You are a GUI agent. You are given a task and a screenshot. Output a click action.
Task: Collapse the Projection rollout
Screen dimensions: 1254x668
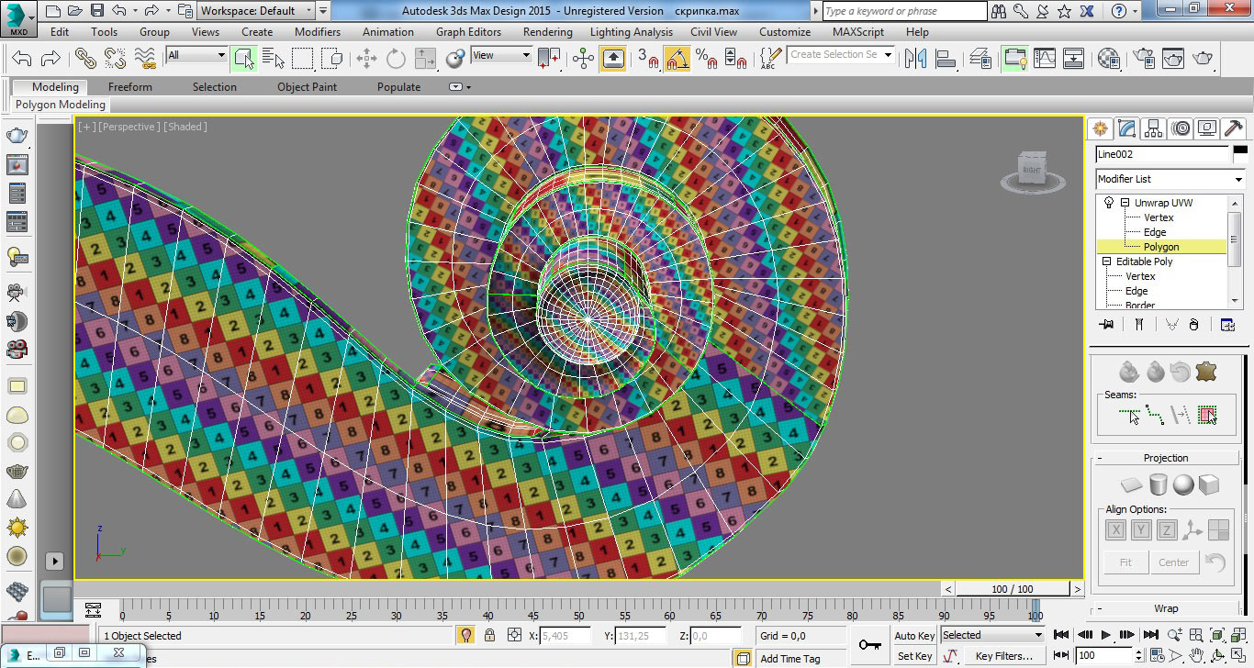[x=1166, y=458]
